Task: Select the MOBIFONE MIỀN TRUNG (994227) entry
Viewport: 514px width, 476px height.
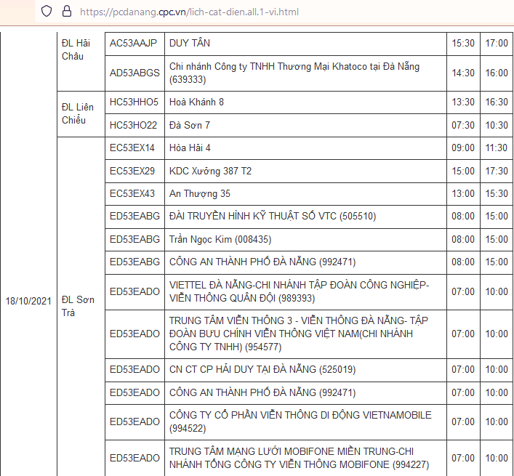Action: (299, 458)
